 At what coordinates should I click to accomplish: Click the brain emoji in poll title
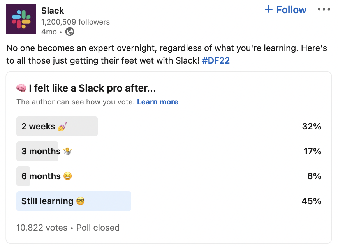click(x=21, y=88)
